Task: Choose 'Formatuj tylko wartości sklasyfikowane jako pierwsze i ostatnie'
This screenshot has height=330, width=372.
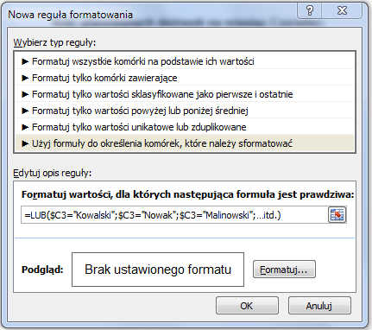Action: point(185,94)
